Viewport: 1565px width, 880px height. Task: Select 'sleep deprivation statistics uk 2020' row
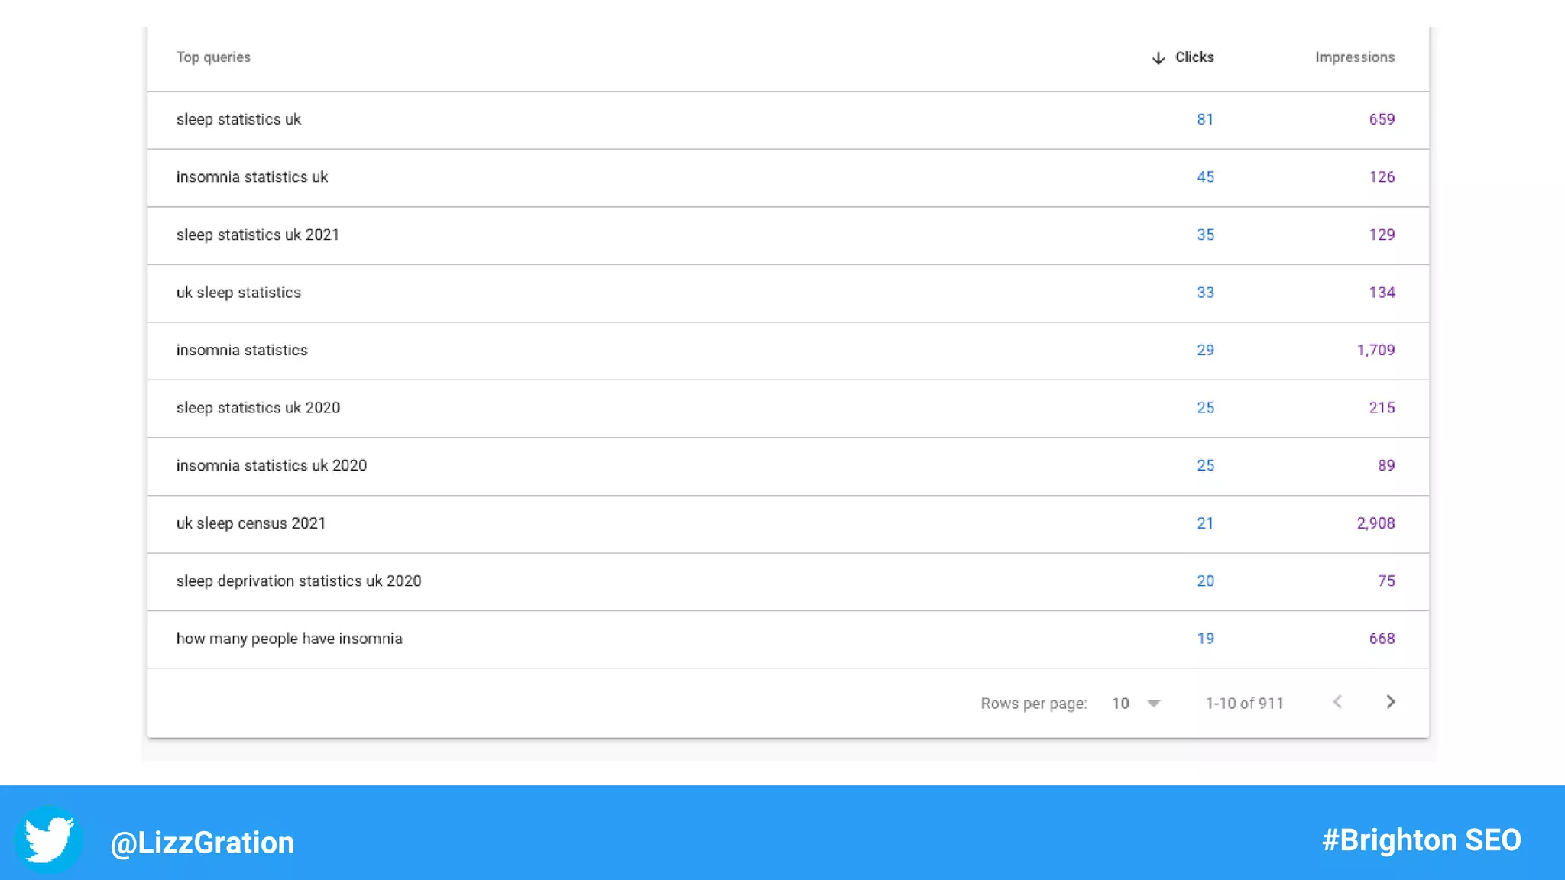[x=299, y=581]
